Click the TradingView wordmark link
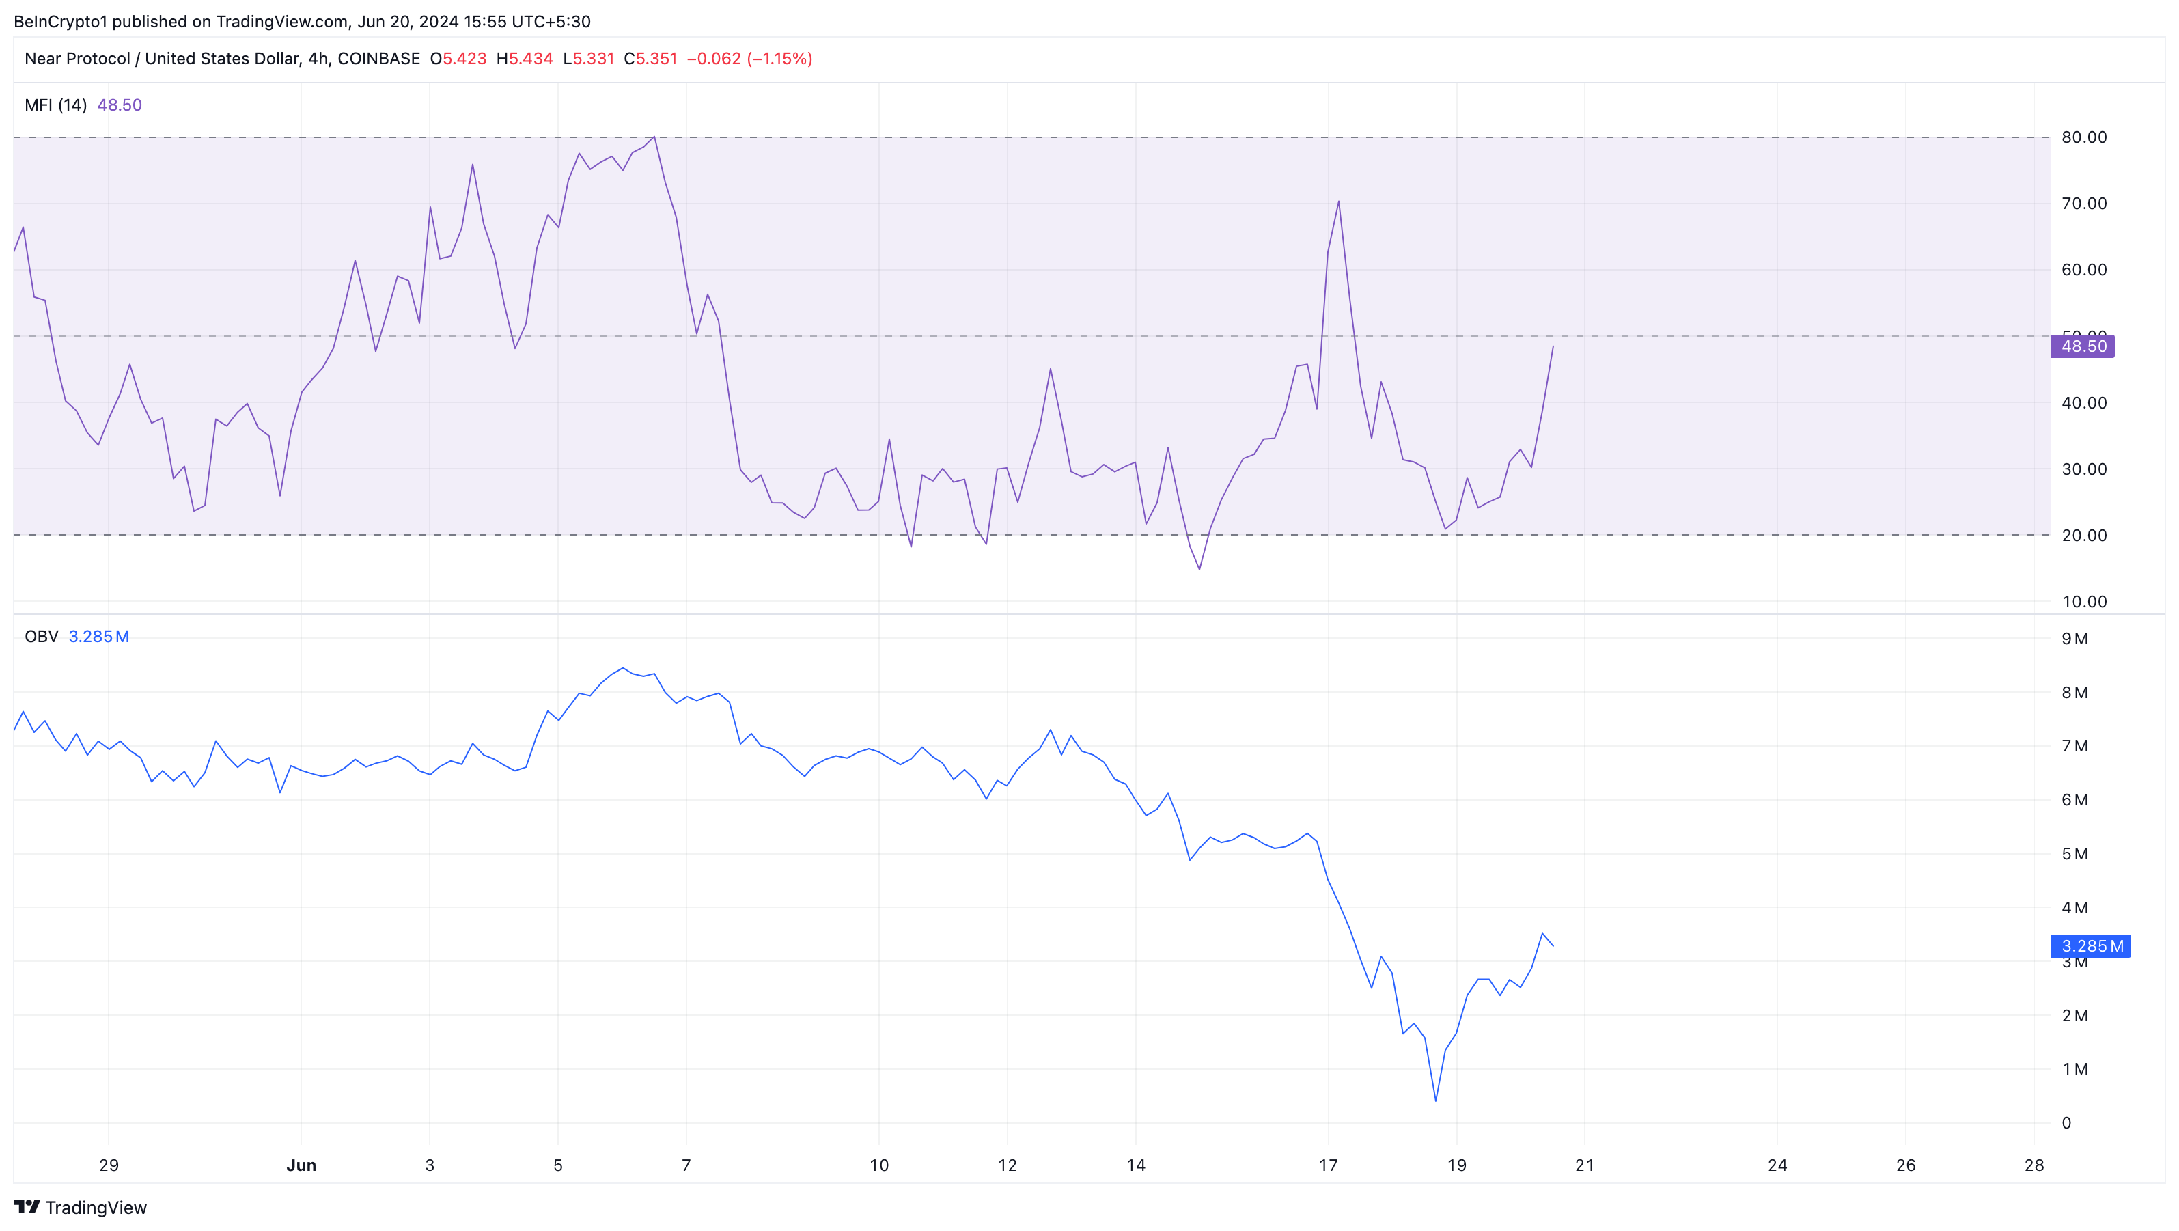The height and width of the screenshot is (1231, 2179). [96, 1207]
